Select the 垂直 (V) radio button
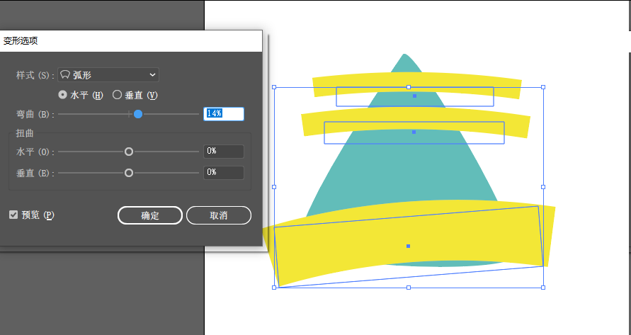This screenshot has width=631, height=335. pos(117,95)
